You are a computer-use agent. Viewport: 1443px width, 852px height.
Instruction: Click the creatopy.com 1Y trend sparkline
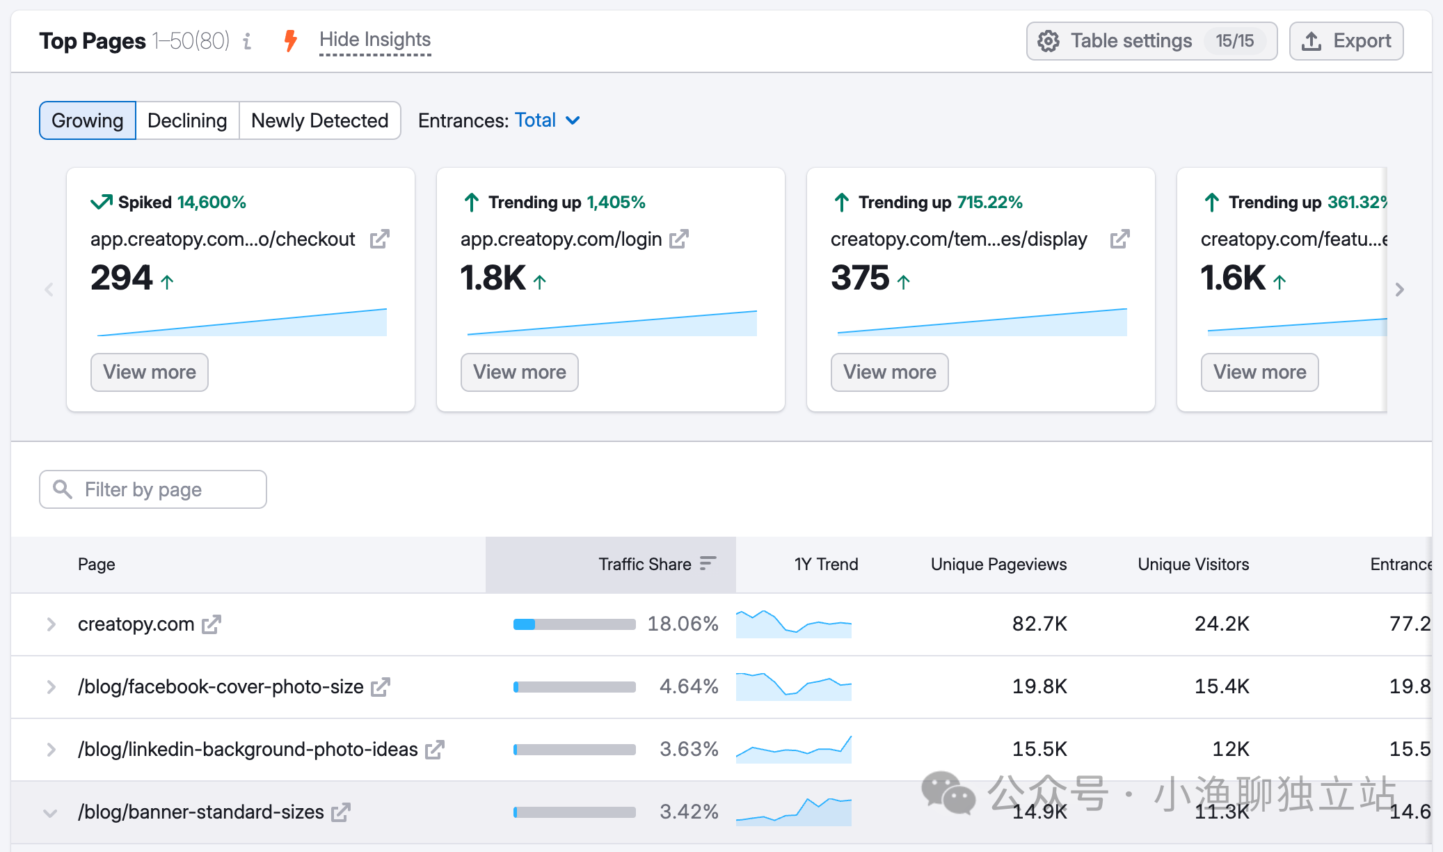coord(794,624)
